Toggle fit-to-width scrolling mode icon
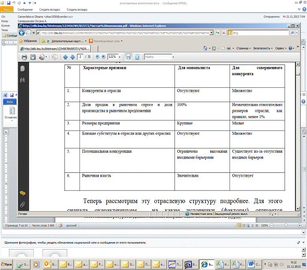Viewport: 307px width, 270px height. click(x=128, y=57)
